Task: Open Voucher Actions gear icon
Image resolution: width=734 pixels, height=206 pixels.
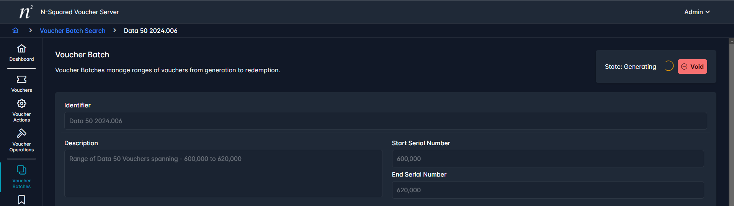Action: (21, 104)
